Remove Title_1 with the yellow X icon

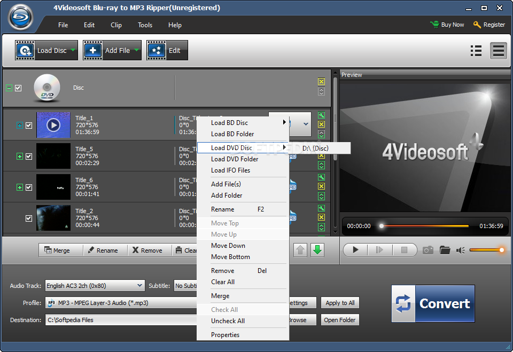click(321, 124)
